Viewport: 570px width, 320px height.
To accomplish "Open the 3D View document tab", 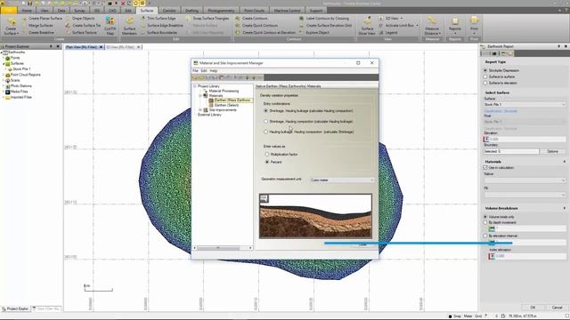I will 120,47.
